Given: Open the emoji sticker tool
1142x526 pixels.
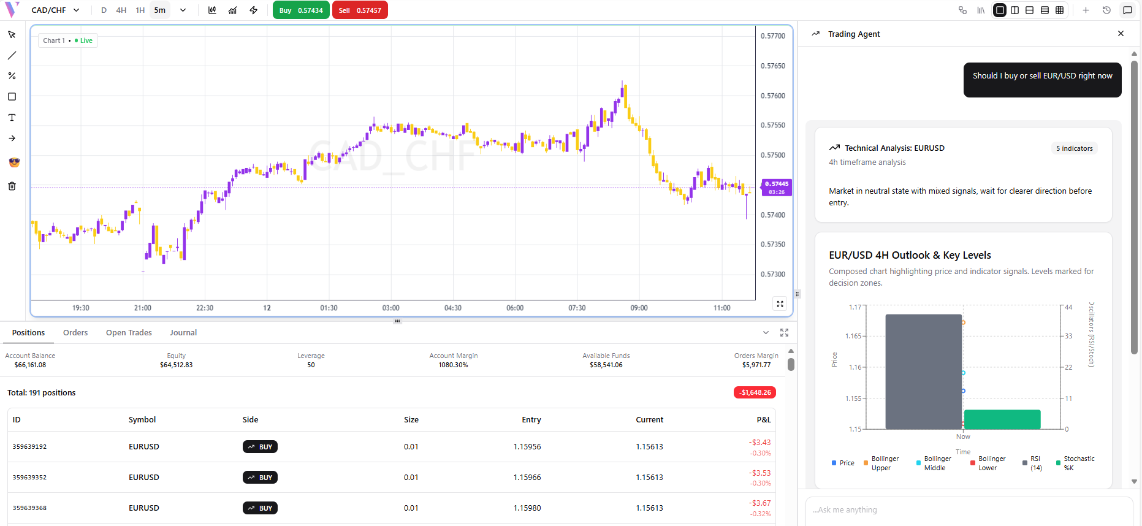Looking at the screenshot, I should click(x=14, y=162).
